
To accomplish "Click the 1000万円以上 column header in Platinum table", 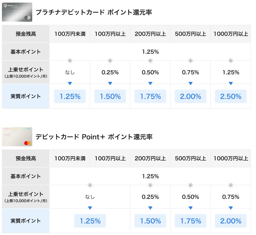I will pos(231,34).
